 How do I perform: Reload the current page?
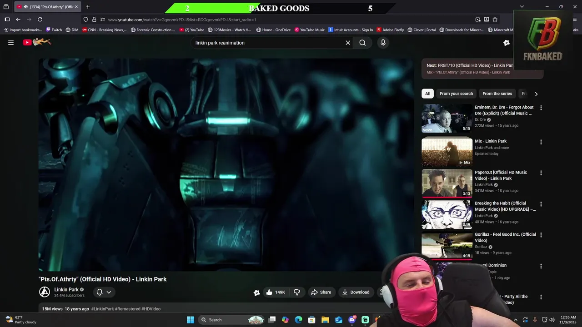(40, 20)
